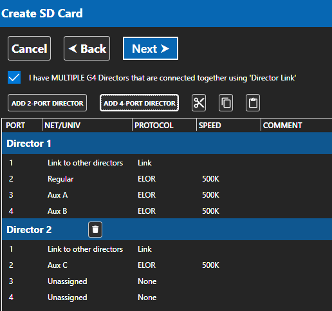
Task: Click 'Link' protocol in Director 2
Action: tap(145, 249)
